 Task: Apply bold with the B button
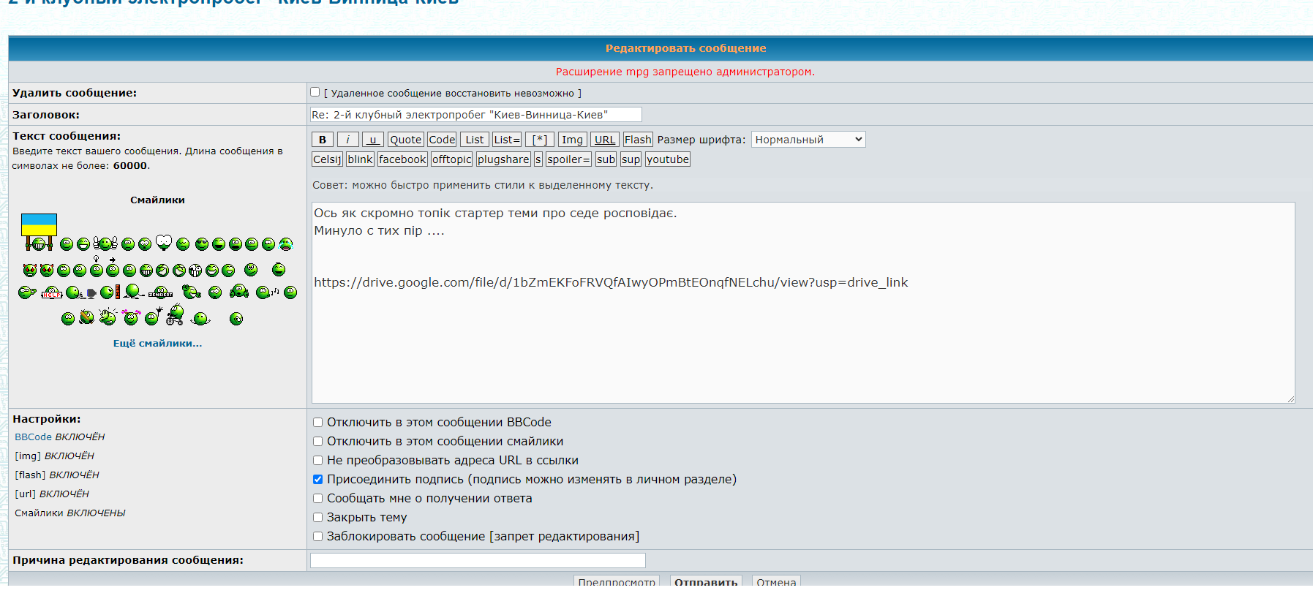323,140
